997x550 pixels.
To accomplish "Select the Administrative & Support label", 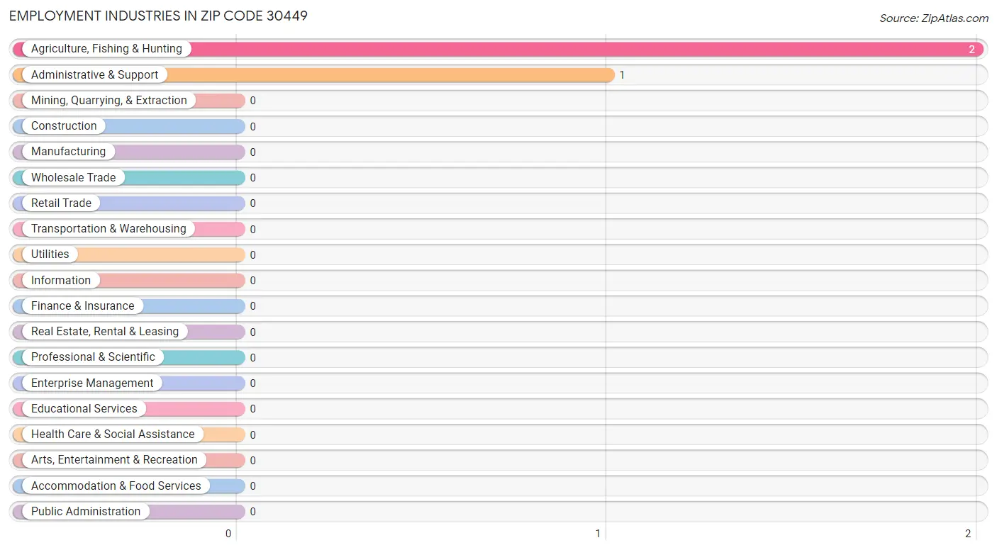I will (x=94, y=74).
